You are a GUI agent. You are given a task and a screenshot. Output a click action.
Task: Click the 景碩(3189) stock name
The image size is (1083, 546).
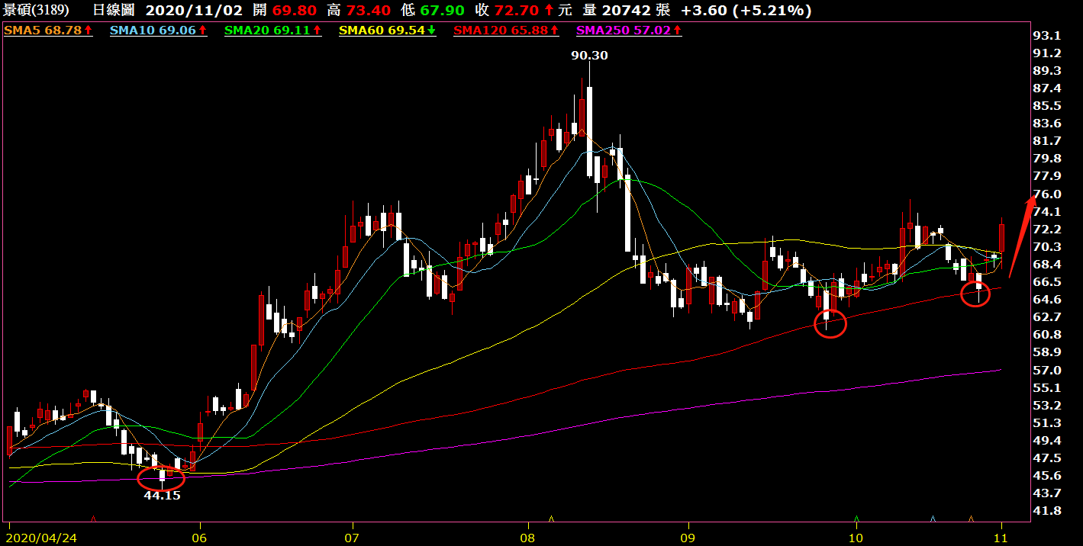(x=37, y=11)
